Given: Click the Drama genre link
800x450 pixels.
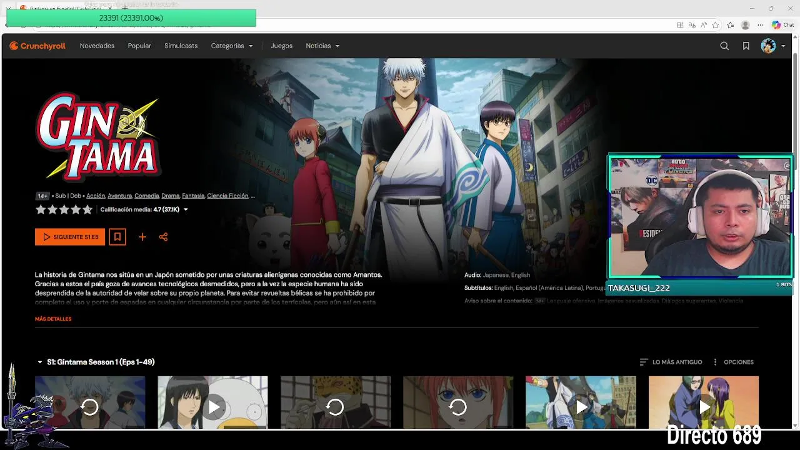Looking at the screenshot, I should tap(170, 196).
